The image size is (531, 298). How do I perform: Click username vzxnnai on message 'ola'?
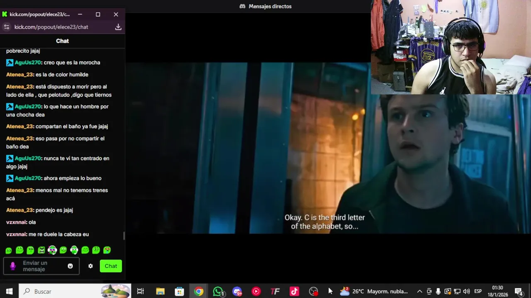16,222
